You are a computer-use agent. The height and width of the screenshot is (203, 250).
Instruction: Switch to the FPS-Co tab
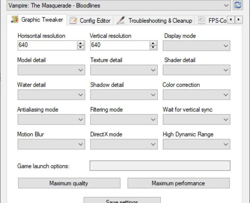[x=211, y=20]
